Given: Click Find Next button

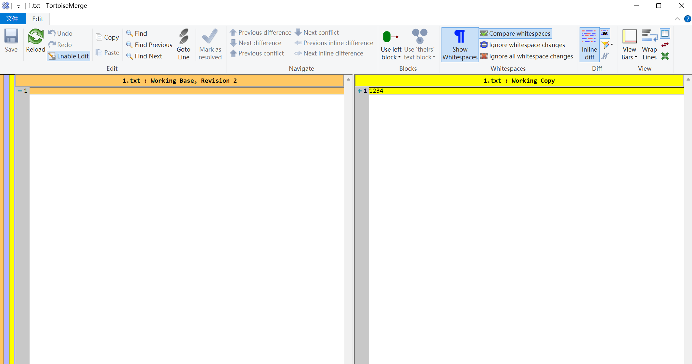Looking at the screenshot, I should point(148,56).
